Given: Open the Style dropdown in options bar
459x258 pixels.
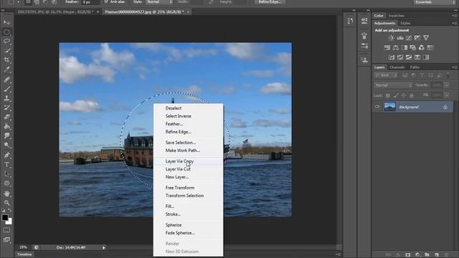Looking at the screenshot, I should coord(159,2).
